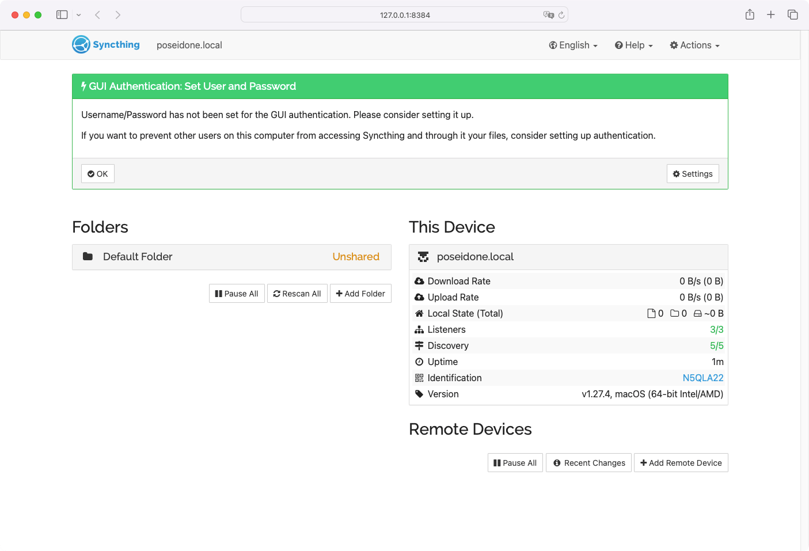Click the N5QLA22 identification link
Screen dimensions: 809x551
[702, 378]
